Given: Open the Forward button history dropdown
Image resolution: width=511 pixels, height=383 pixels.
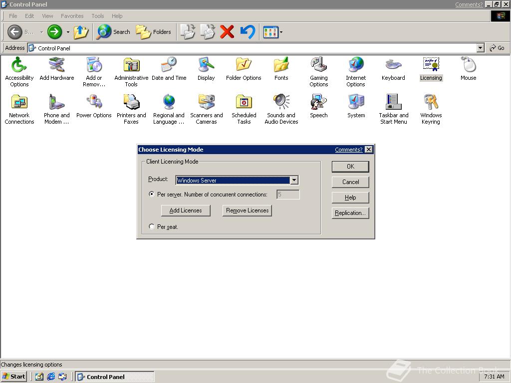Looking at the screenshot, I should tap(68, 32).
